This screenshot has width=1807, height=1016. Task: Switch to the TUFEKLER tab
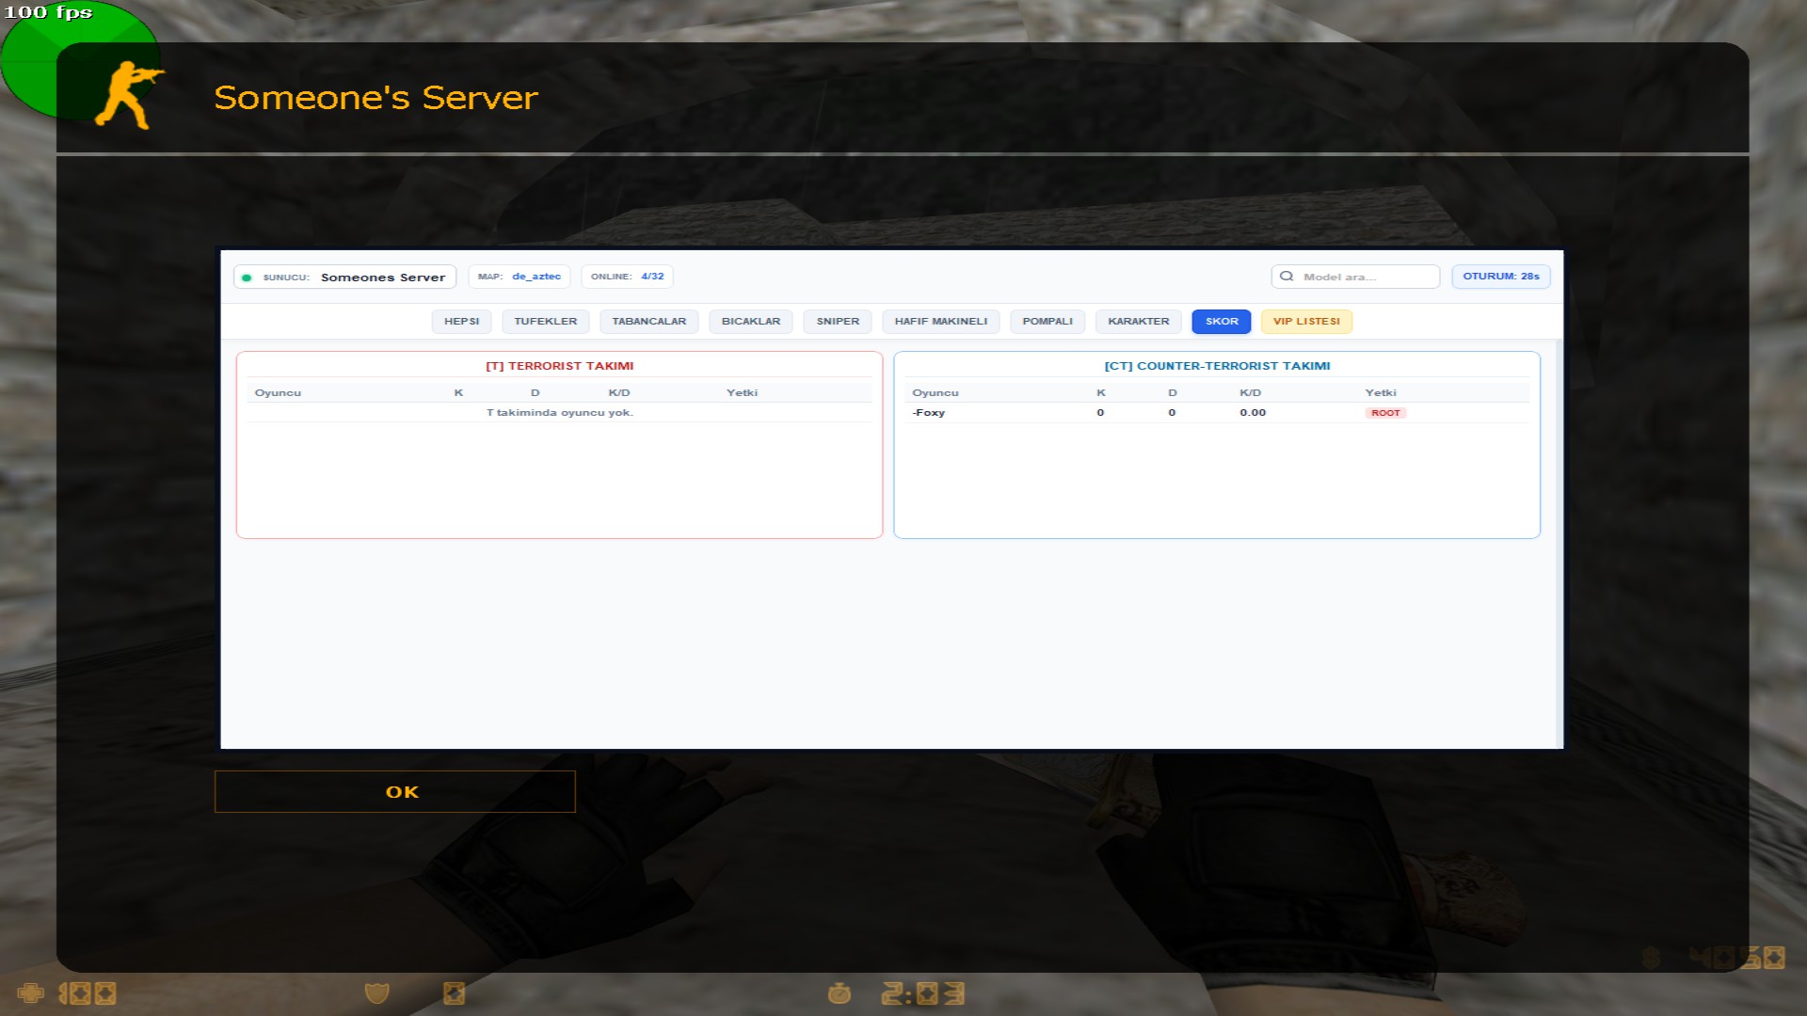point(545,322)
